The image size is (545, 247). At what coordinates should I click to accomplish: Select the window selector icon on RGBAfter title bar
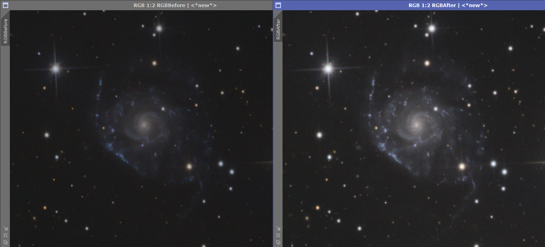click(278, 5)
